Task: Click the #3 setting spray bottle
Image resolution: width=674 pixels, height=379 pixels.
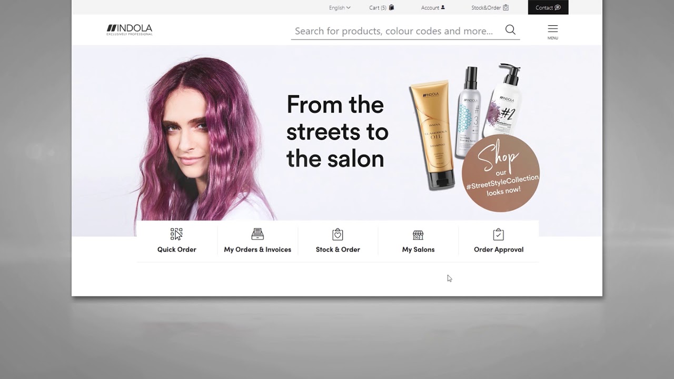Action: point(468,112)
